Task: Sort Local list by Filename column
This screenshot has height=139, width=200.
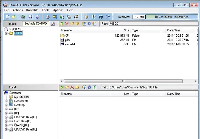Action: tap(85, 94)
